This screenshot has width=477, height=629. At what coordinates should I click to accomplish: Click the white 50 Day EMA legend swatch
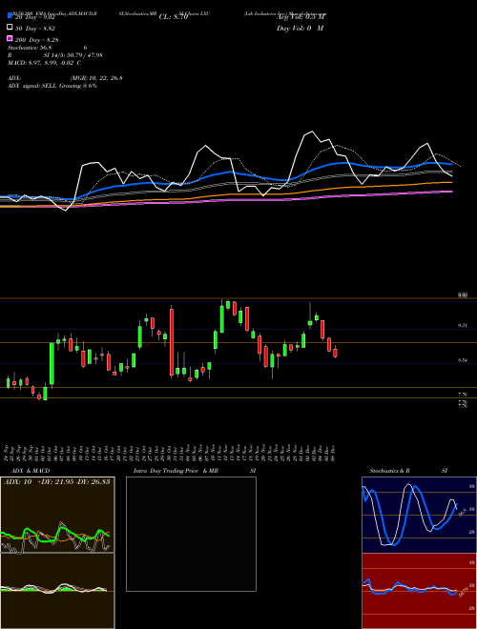click(10, 28)
